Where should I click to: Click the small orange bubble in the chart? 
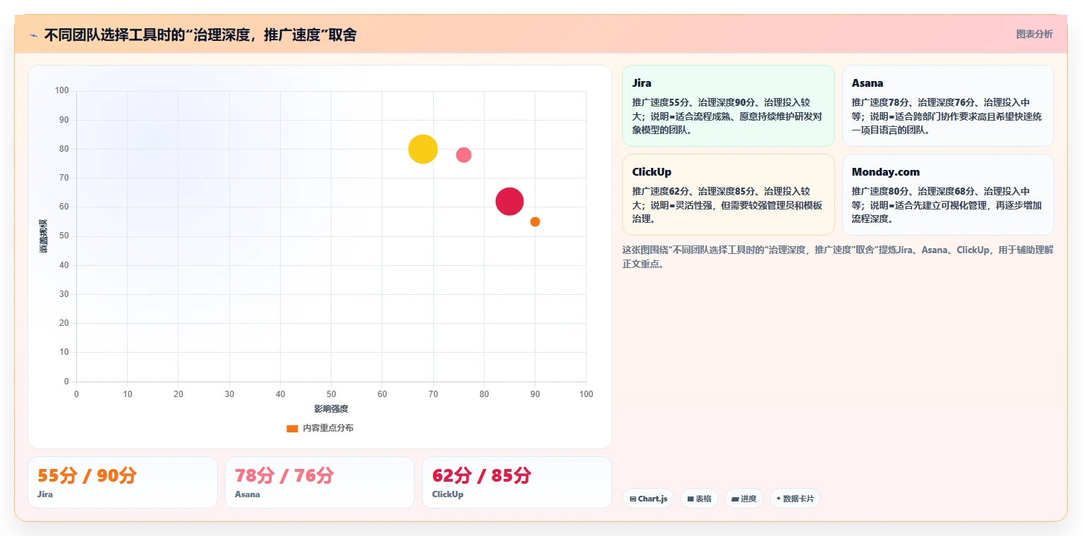(x=535, y=221)
